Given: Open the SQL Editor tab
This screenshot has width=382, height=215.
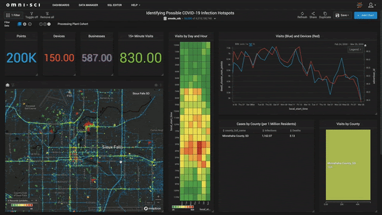Looking at the screenshot, I should (115, 5).
